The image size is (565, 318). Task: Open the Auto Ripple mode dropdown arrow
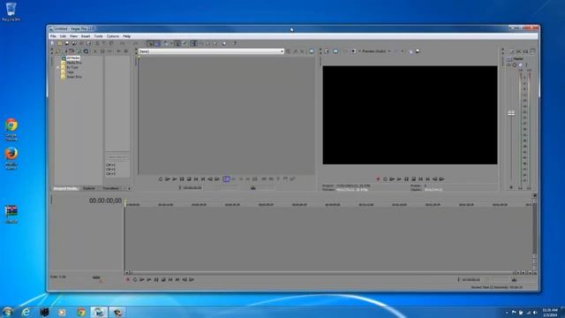pos(170,43)
